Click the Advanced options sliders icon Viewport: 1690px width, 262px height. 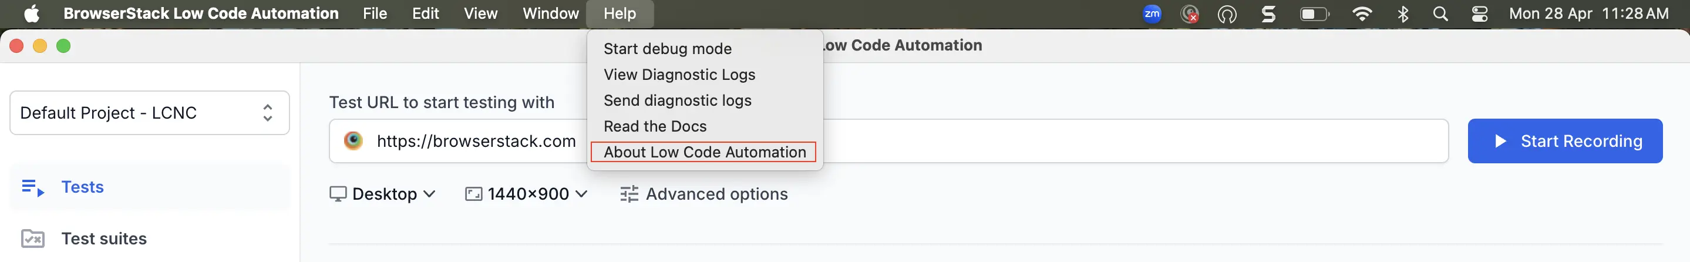pos(628,194)
